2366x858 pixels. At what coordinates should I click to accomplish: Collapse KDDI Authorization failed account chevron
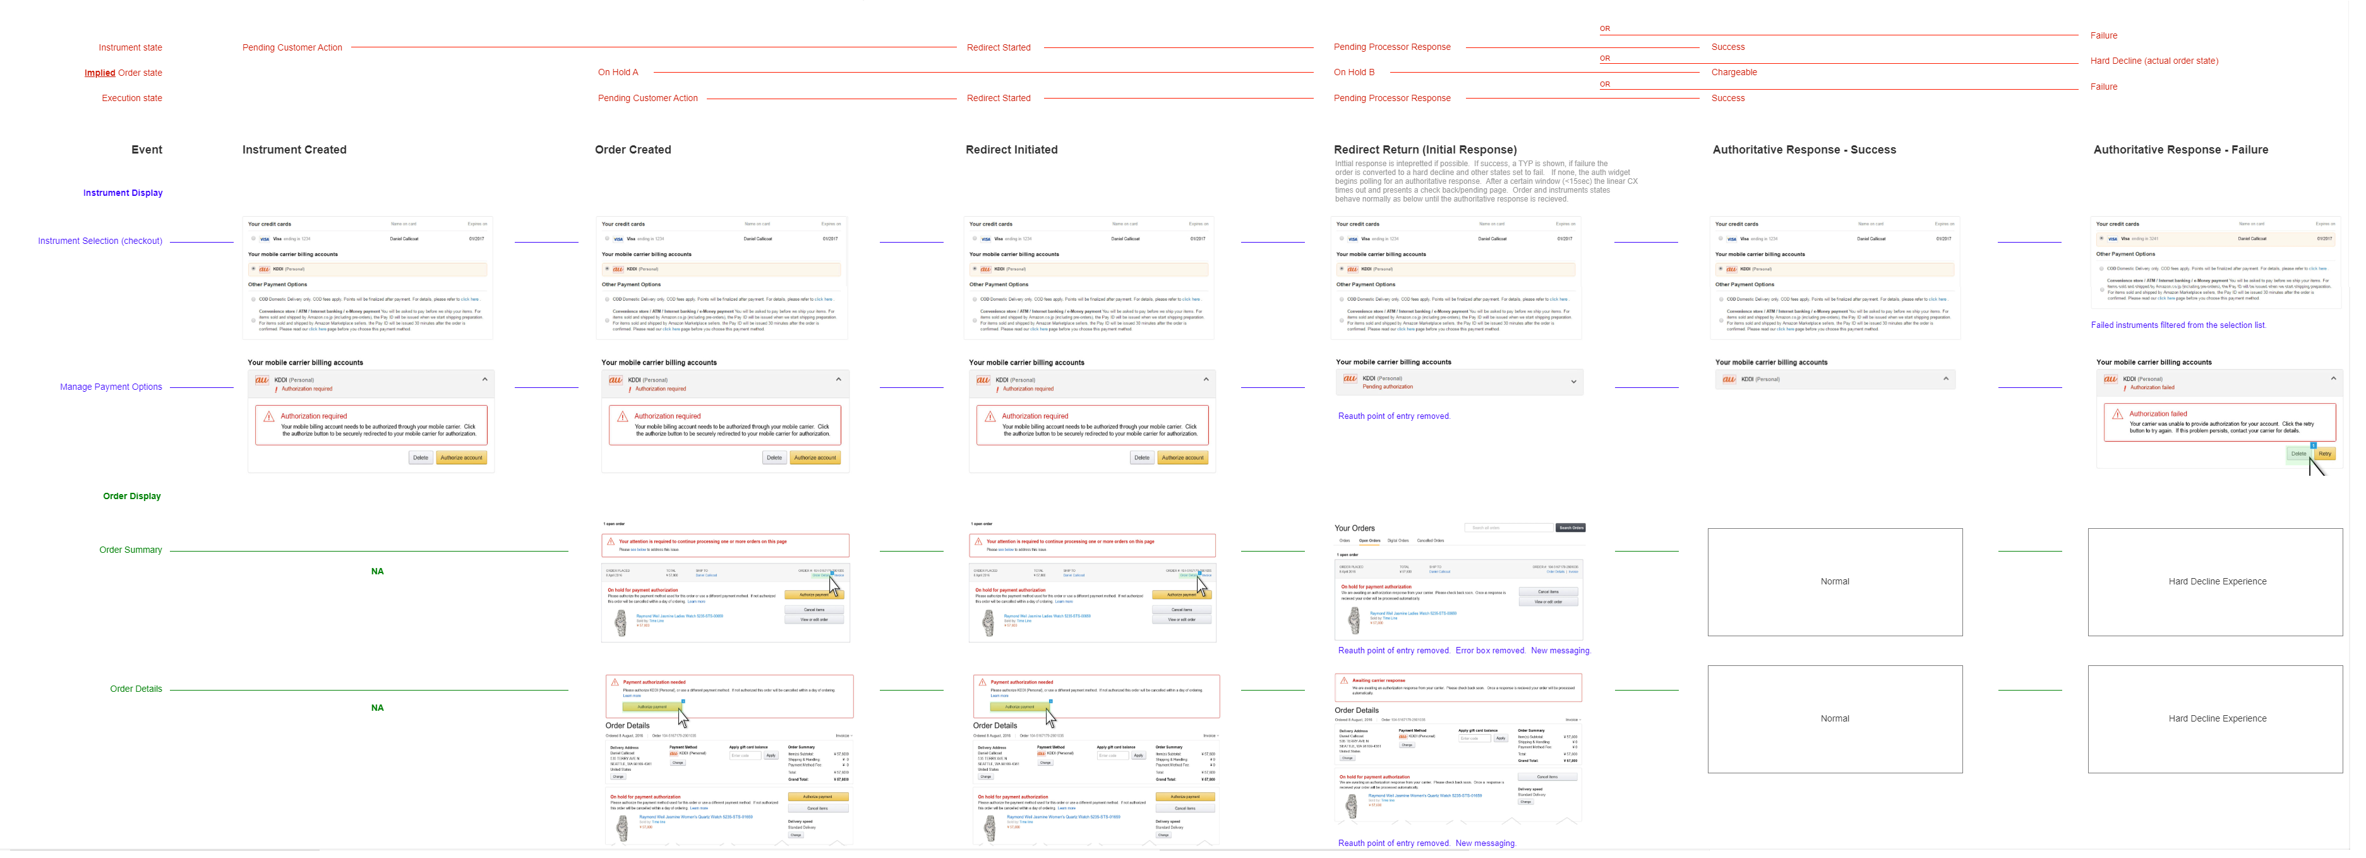2333,378
